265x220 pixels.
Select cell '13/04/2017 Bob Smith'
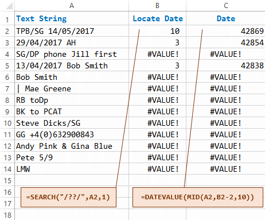(72, 65)
